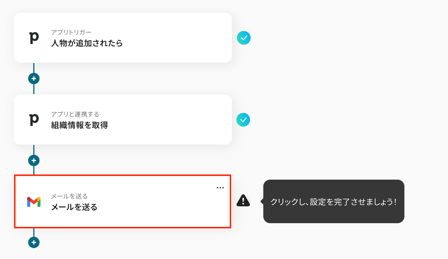Click the Pipedrive icon in the app trigger card
The width and height of the screenshot is (448, 259).
point(34,38)
